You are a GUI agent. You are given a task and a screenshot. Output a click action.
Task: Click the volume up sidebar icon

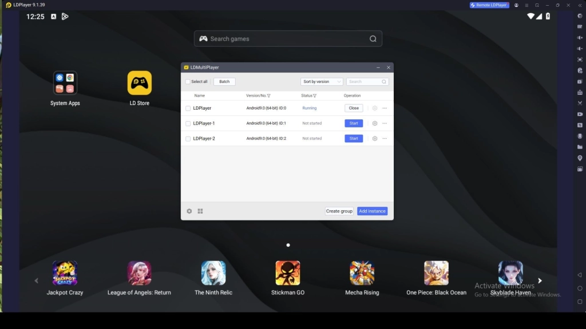pos(579,38)
